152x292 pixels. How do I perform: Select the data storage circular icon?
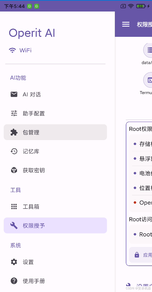coord(148,50)
